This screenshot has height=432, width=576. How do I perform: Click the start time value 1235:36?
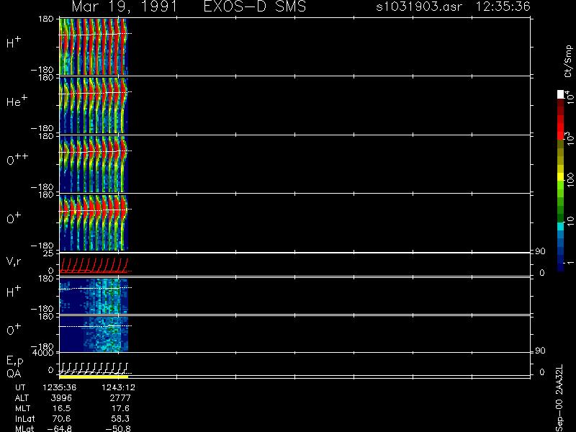[x=60, y=387]
